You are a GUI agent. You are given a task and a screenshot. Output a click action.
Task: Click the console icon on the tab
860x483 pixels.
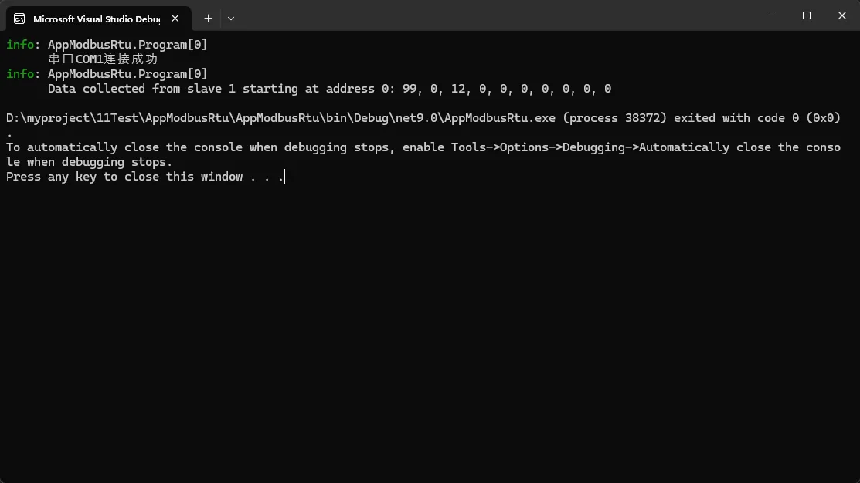(19, 19)
